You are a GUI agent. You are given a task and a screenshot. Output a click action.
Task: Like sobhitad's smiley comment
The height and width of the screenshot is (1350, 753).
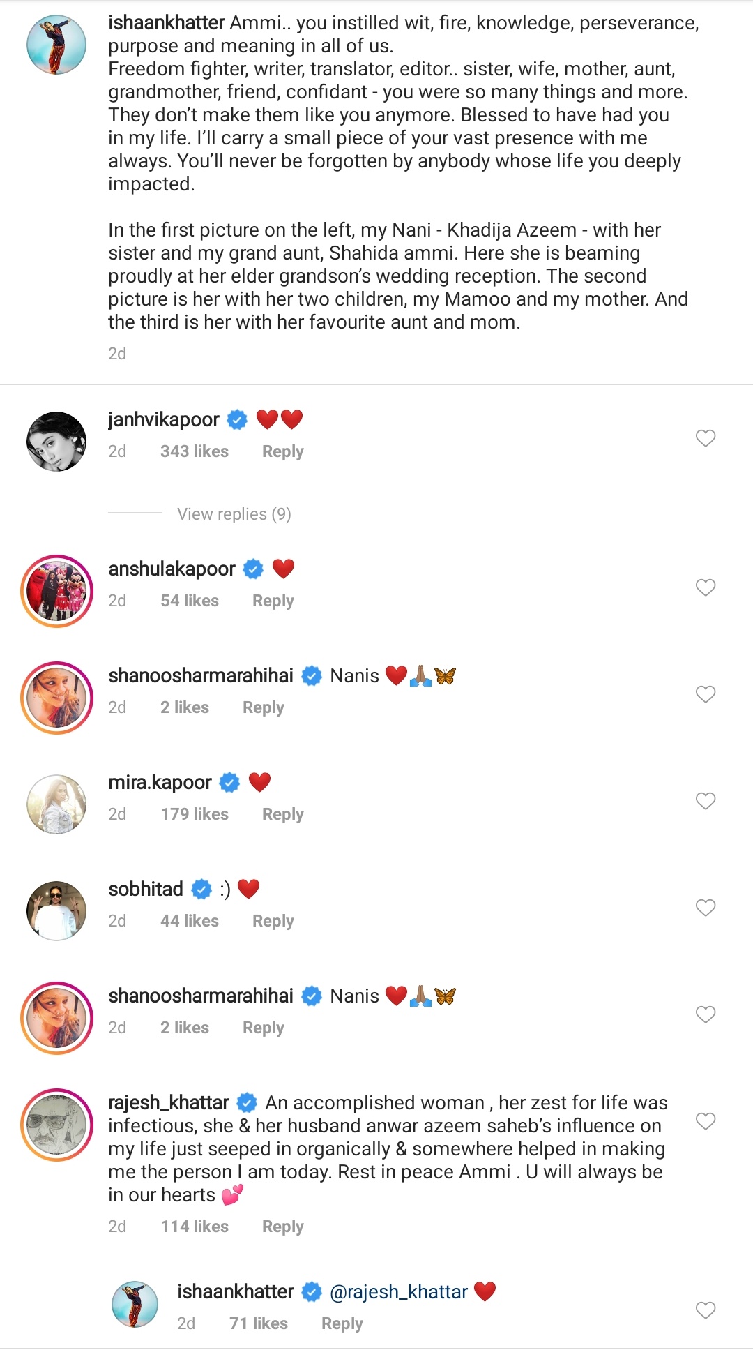click(705, 907)
